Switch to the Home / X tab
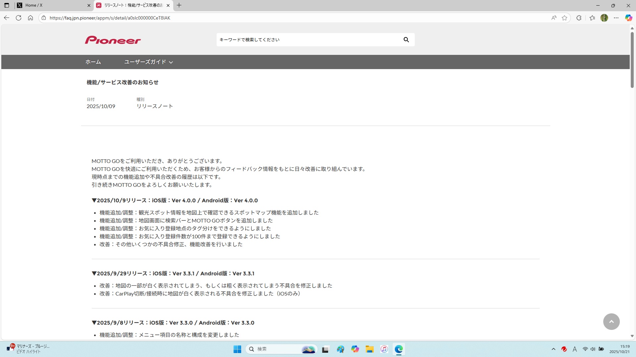Viewport: 636px width, 357px height. pos(53,5)
